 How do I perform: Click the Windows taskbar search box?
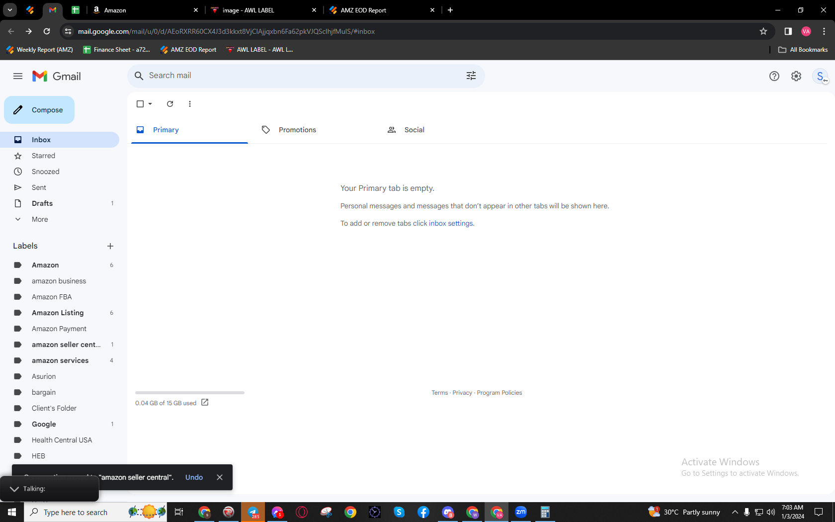pos(95,512)
